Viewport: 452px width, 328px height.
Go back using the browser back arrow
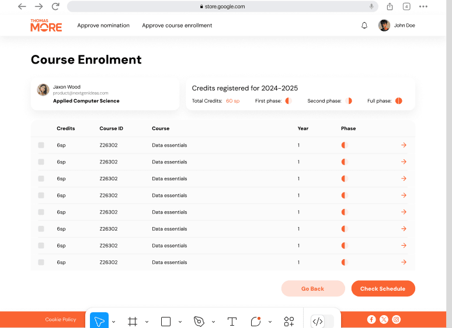point(22,6)
